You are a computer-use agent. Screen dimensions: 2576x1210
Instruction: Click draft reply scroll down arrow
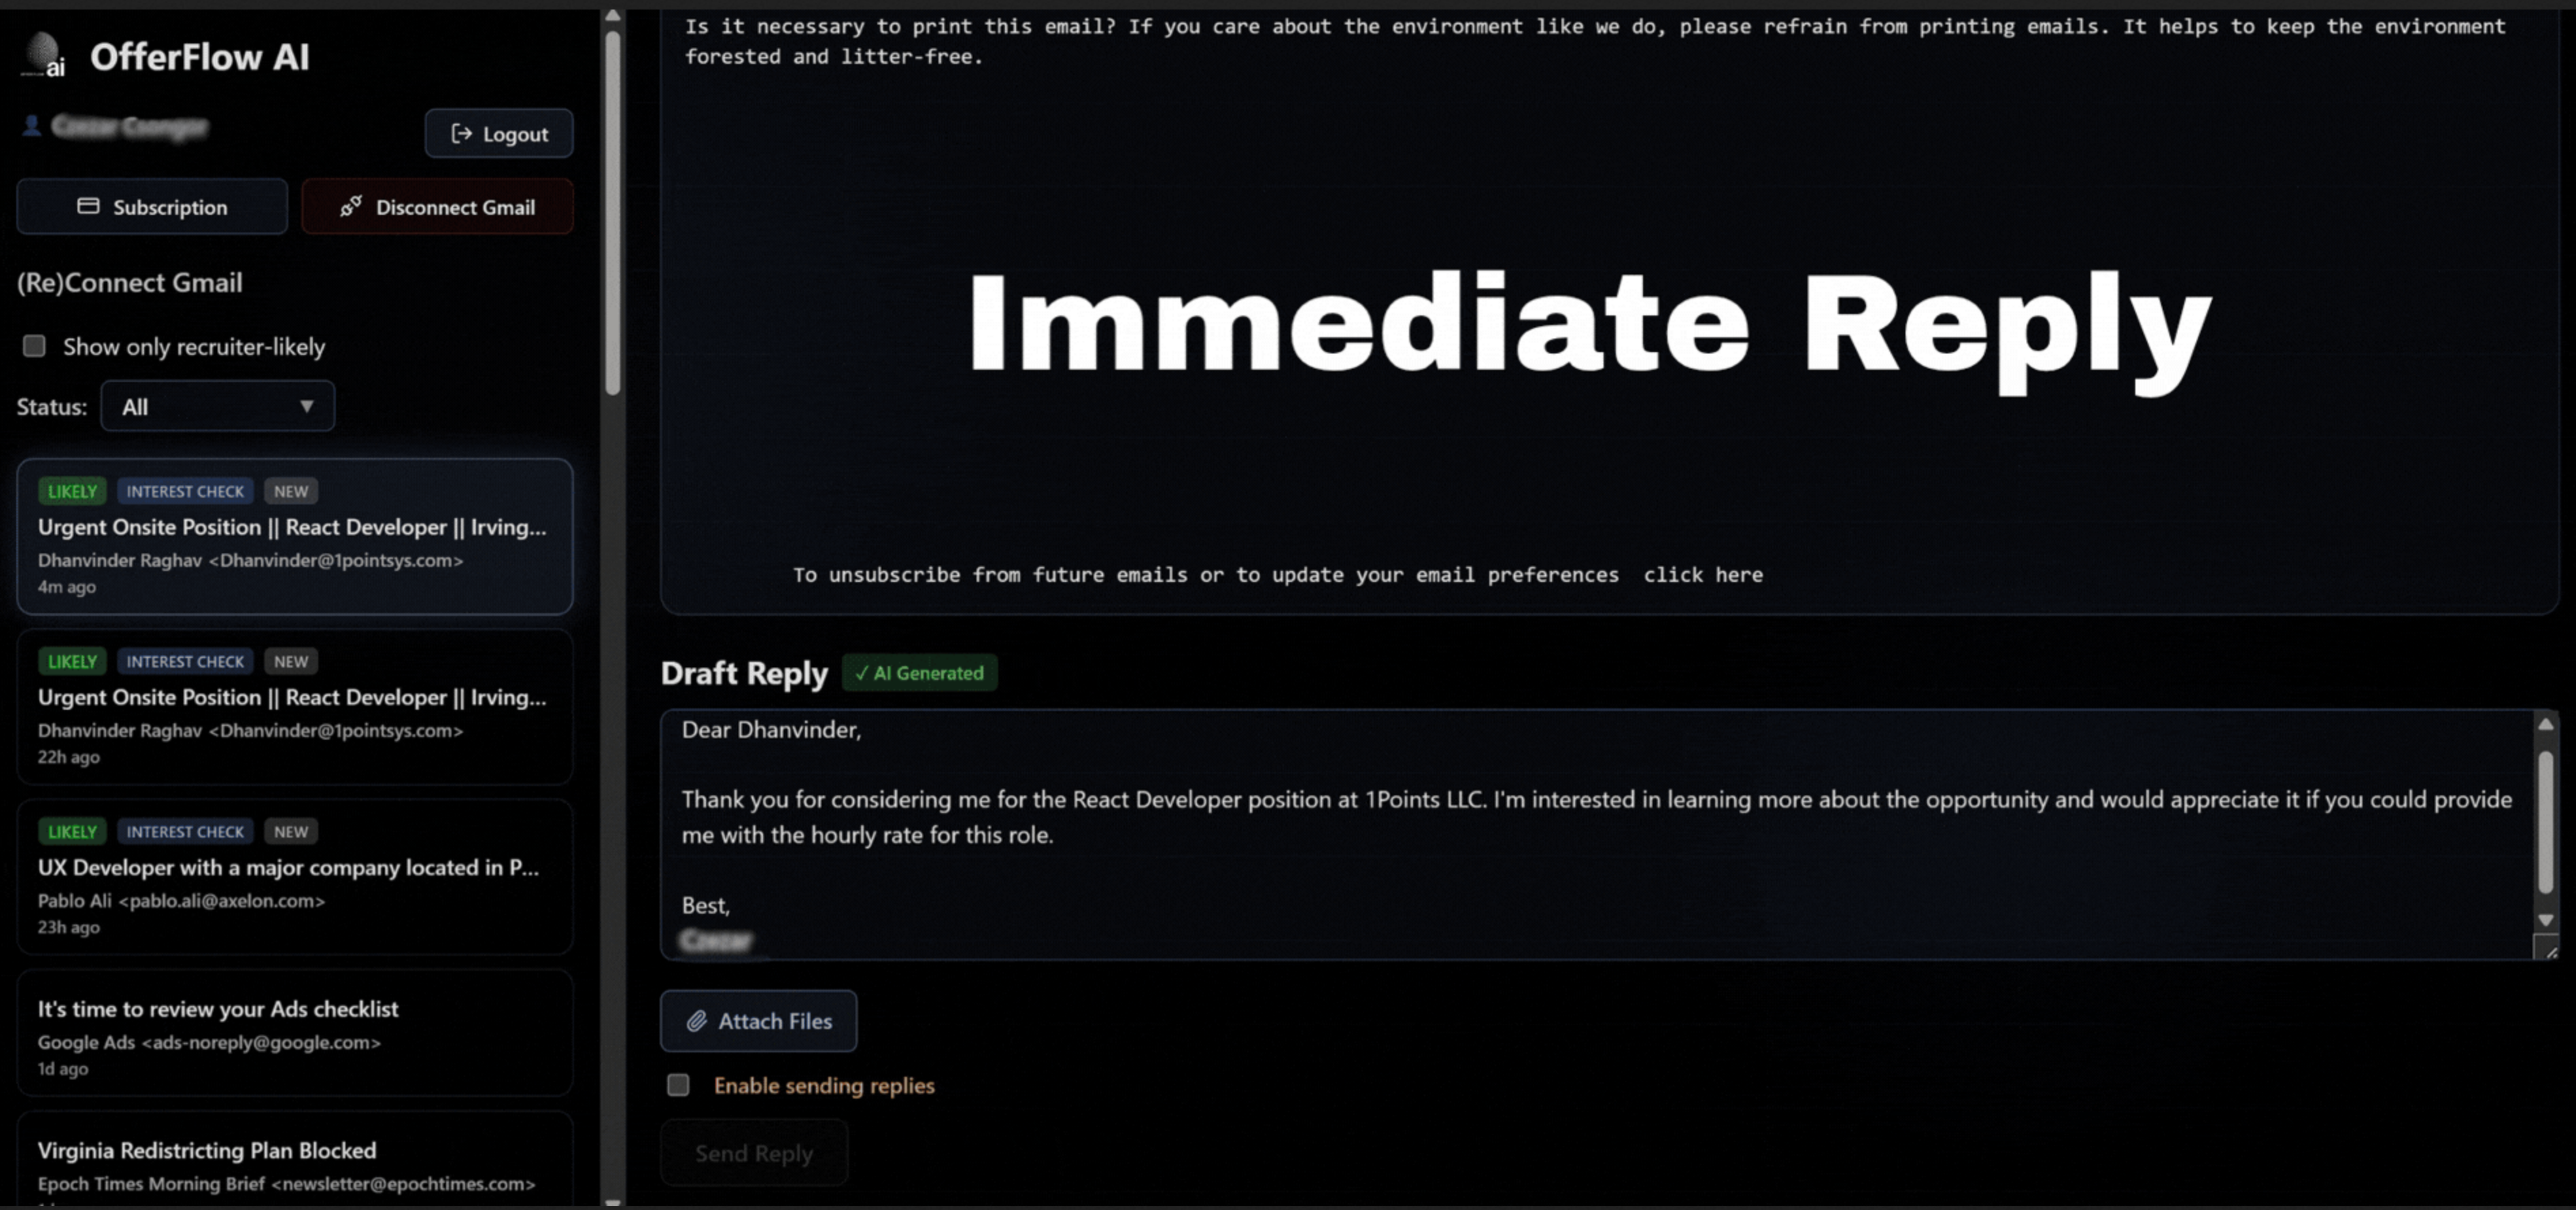tap(2546, 920)
